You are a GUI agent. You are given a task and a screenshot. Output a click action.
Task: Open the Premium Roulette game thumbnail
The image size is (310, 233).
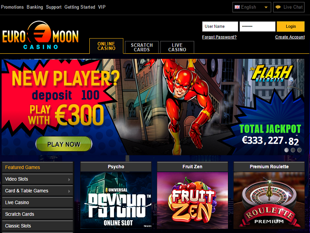[x=269, y=200]
